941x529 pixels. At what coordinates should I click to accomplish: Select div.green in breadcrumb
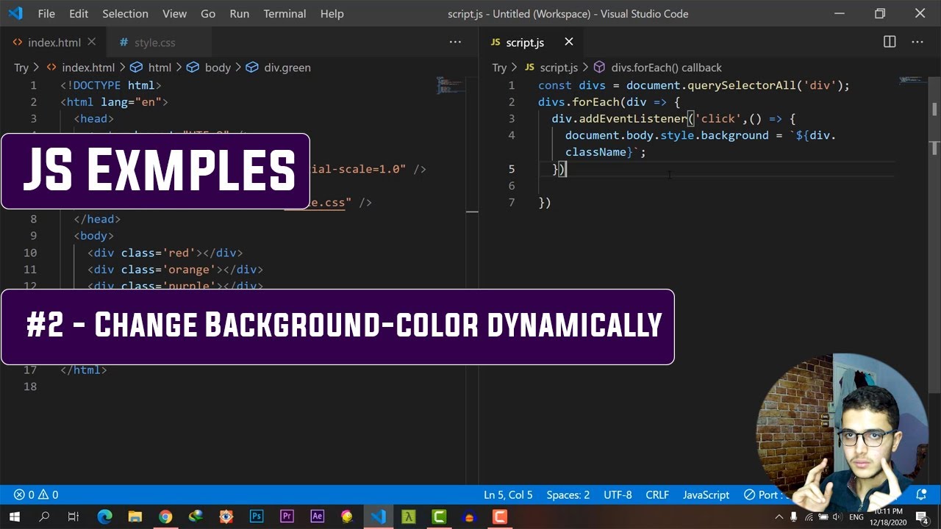pyautogui.click(x=287, y=68)
